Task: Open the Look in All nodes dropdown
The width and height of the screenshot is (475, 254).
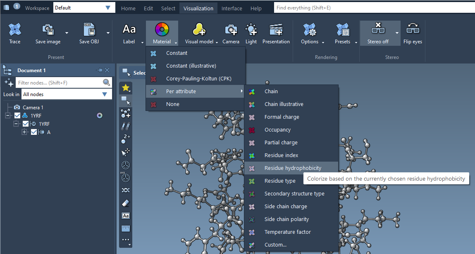Action: click(67, 94)
